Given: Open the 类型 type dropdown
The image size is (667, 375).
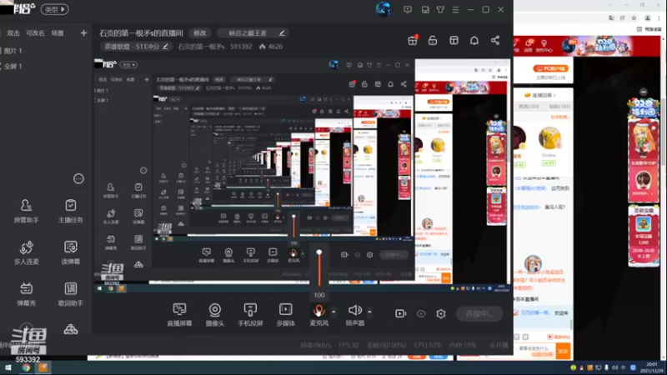Looking at the screenshot, I should pos(55,9).
